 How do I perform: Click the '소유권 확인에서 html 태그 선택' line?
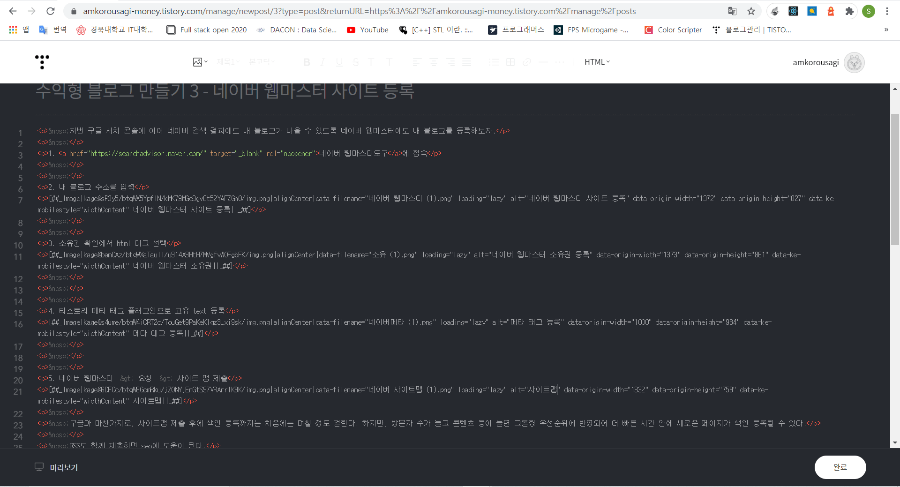(x=109, y=243)
